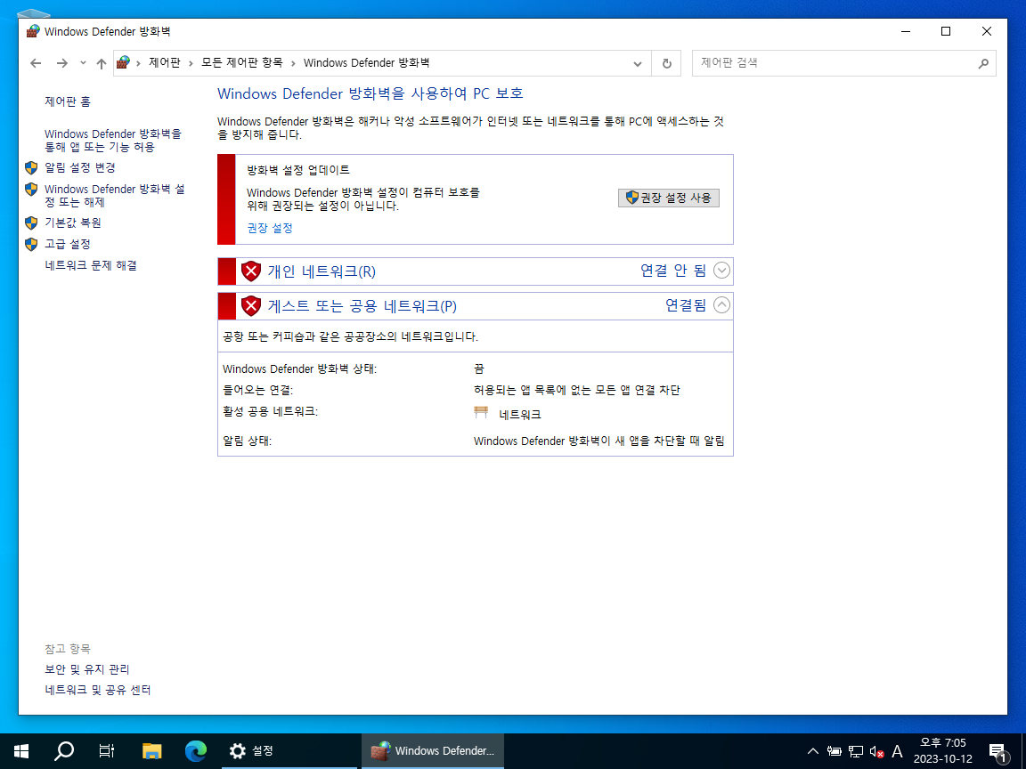Click the search magnifier icon
Viewport: 1026px width, 769px height.
(x=983, y=63)
